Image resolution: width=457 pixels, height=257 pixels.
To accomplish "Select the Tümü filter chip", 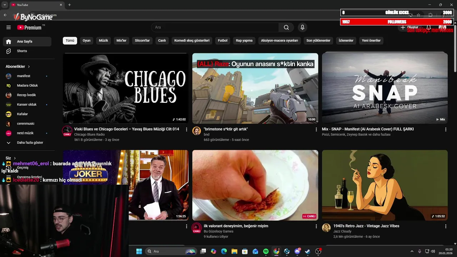I will pos(70,41).
